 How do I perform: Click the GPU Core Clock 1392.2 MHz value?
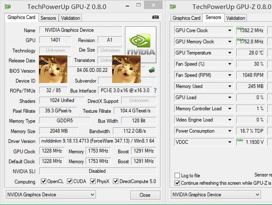(x=251, y=31)
